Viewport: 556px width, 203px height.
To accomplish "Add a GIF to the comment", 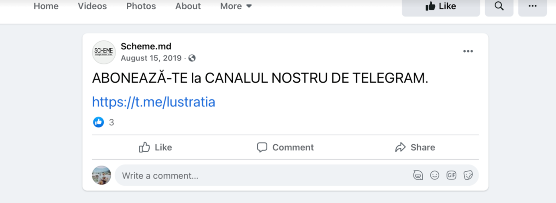I will (x=451, y=175).
